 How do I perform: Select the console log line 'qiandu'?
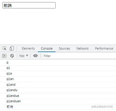point(58,90)
